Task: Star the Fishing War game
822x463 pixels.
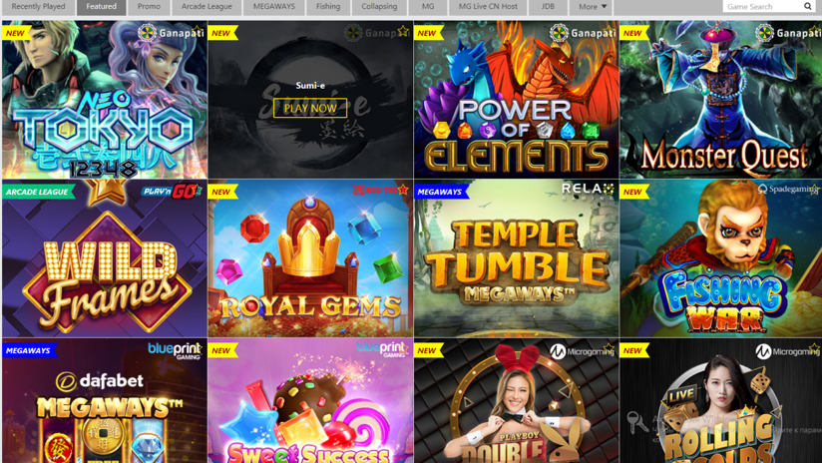Action: click(815, 190)
